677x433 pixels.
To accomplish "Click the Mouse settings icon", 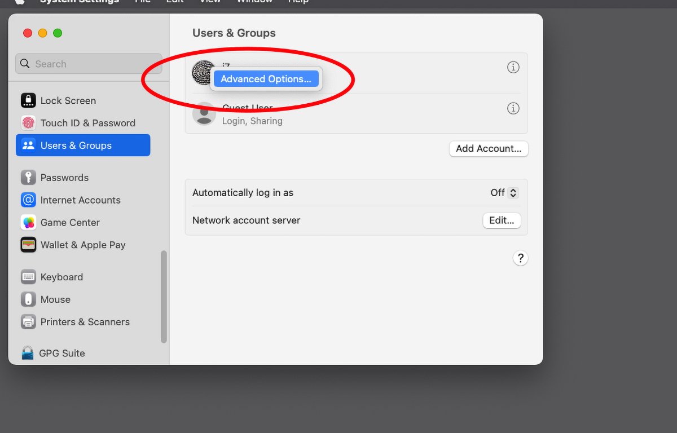I will tap(28, 299).
